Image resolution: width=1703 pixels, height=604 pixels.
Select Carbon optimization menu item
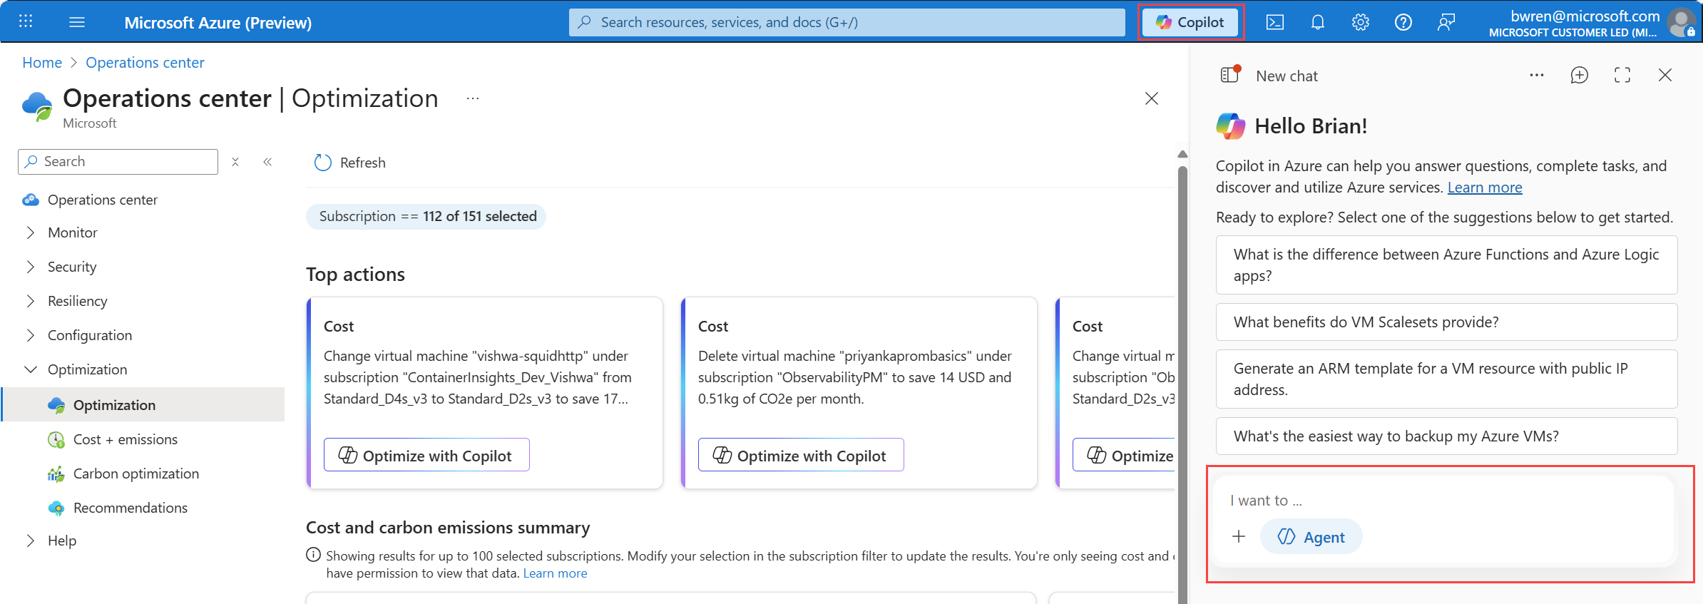pyautogui.click(x=135, y=474)
